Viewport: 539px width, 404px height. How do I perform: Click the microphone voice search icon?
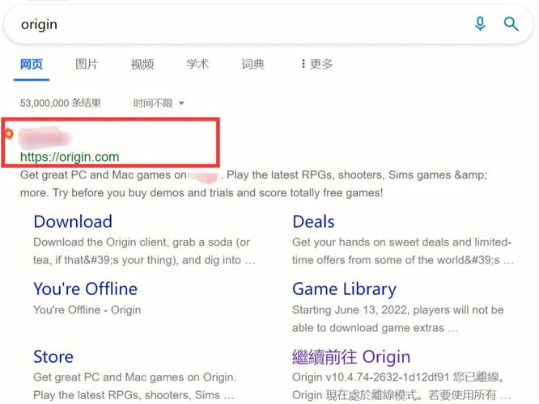click(x=480, y=24)
